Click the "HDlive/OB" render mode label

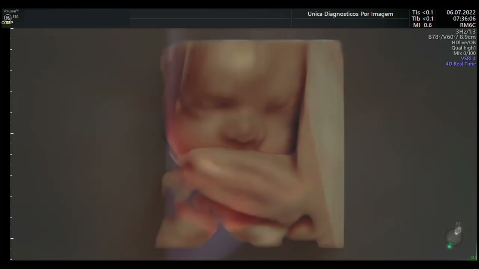464,43
